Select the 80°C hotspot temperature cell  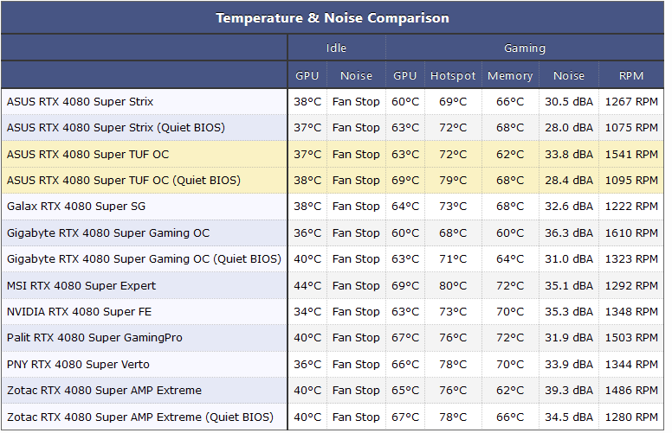click(453, 285)
